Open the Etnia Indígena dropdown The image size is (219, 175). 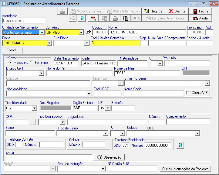pyautogui.click(x=207, y=83)
